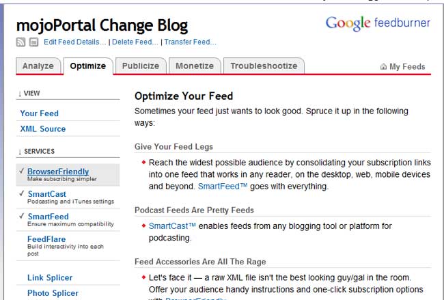Click the checkmark next to BrowserFriendly
This screenshot has width=444, height=300.
point(22,172)
